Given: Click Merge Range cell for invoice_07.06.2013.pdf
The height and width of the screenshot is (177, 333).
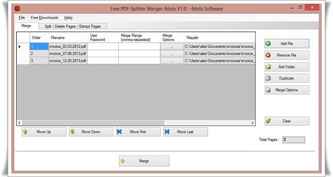Looking at the screenshot, I should pos(139,53).
